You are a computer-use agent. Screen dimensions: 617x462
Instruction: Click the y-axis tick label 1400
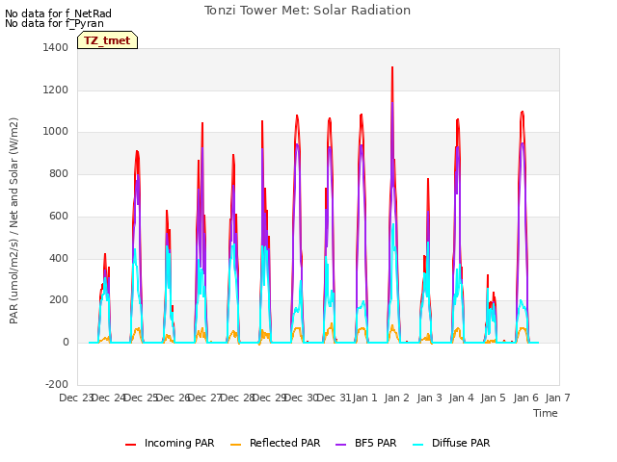pyautogui.click(x=56, y=47)
